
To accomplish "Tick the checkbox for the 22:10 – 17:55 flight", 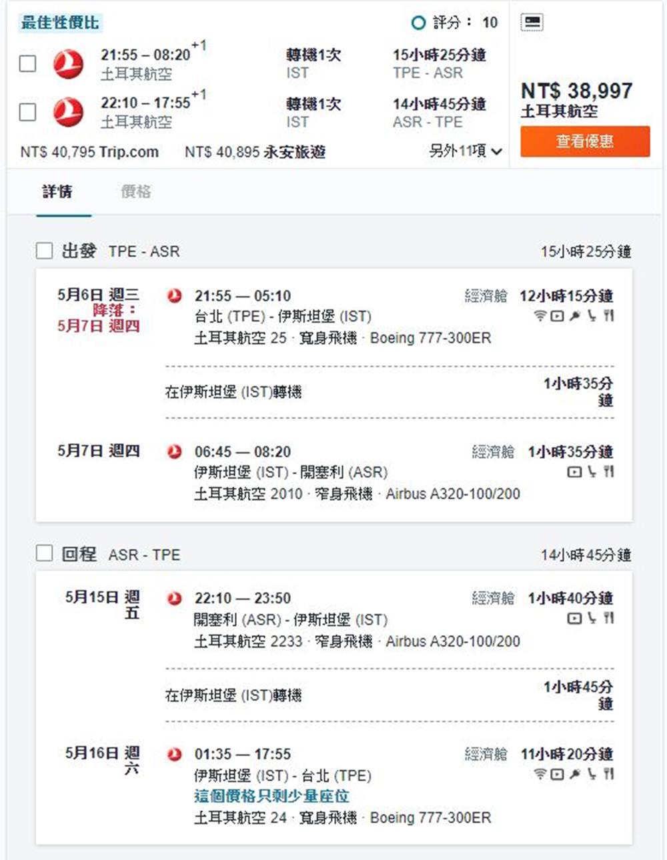I will 27,112.
